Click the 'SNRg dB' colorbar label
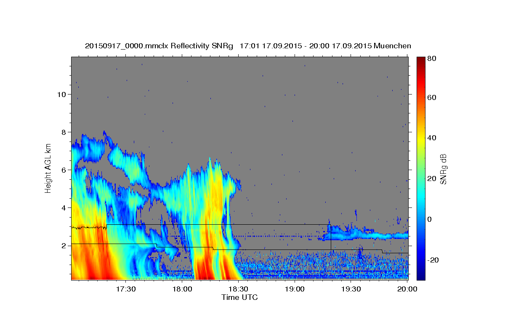 (443, 169)
